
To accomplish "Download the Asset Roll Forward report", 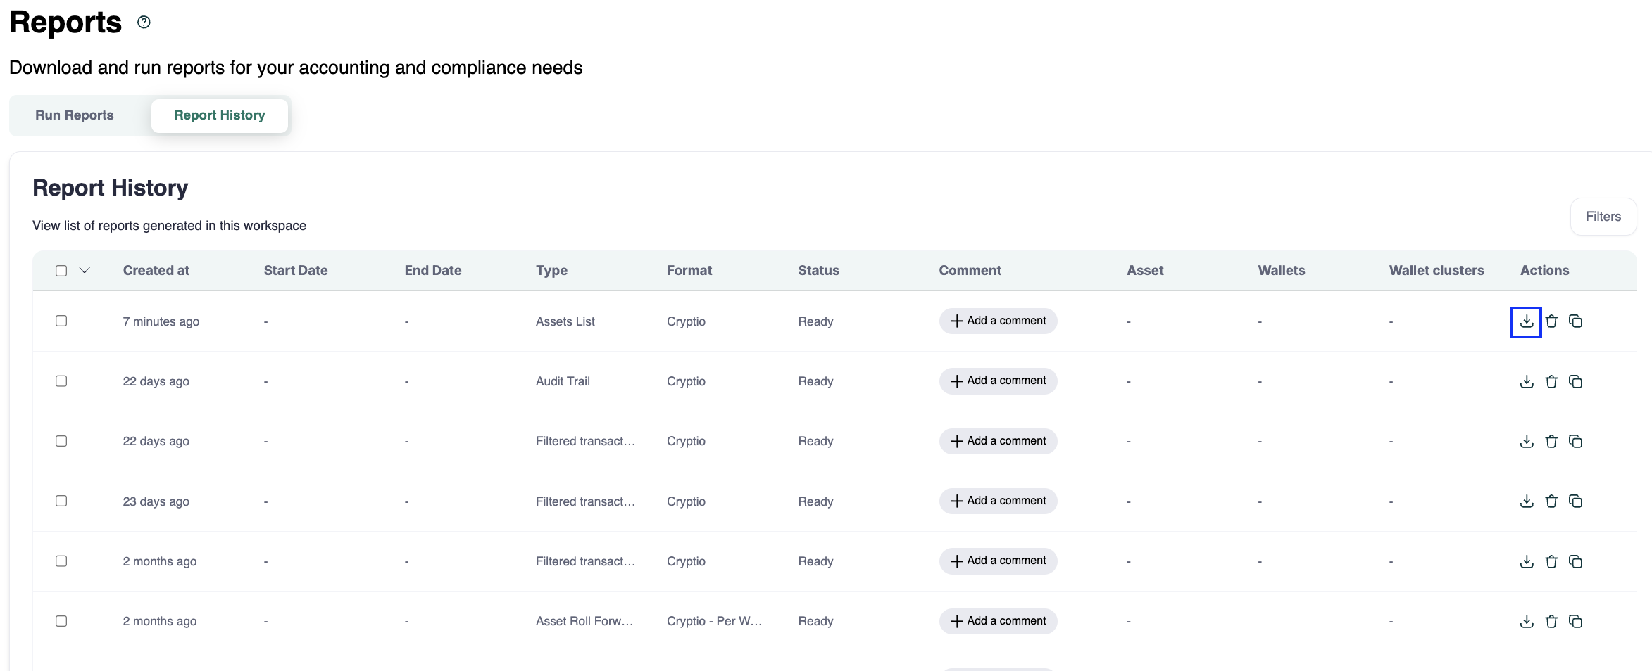I will pyautogui.click(x=1526, y=621).
